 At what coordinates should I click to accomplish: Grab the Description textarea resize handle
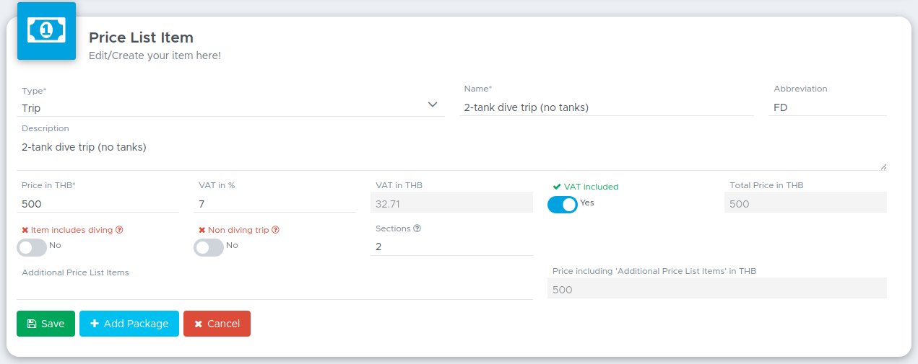(x=883, y=167)
